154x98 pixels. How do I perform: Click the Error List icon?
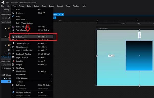point(13,61)
